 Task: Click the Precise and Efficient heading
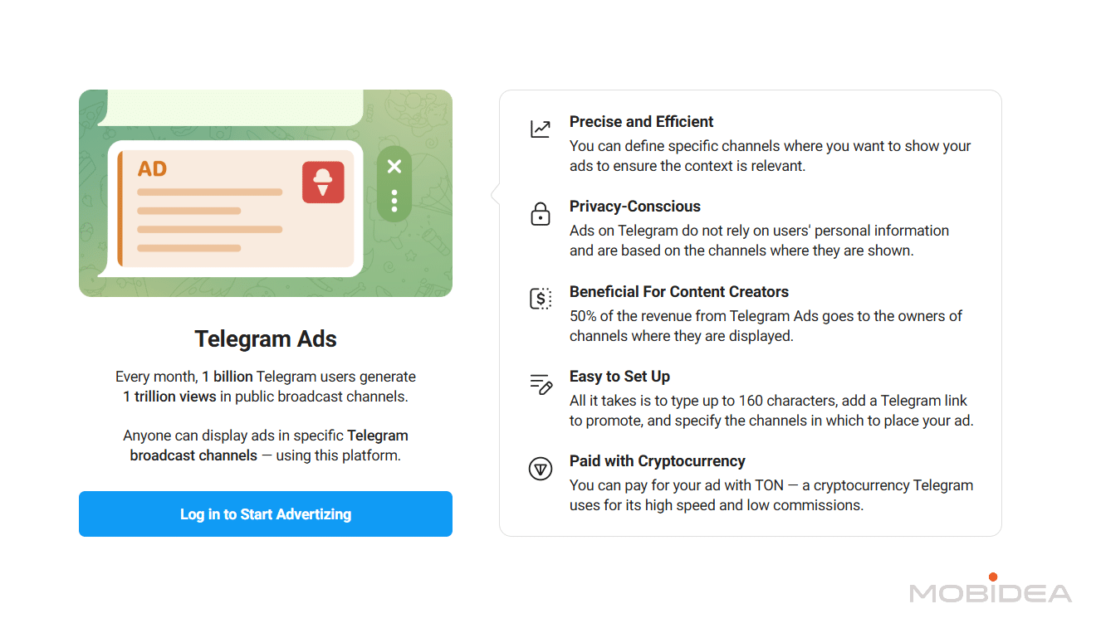tap(641, 121)
